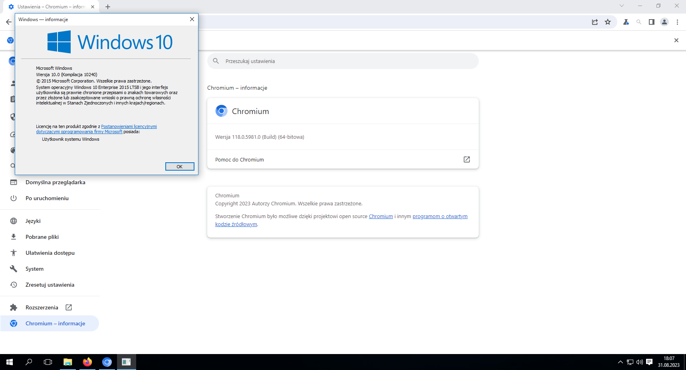Click the globe icon for Języki
Screen dimensions: 686x370
point(14,221)
